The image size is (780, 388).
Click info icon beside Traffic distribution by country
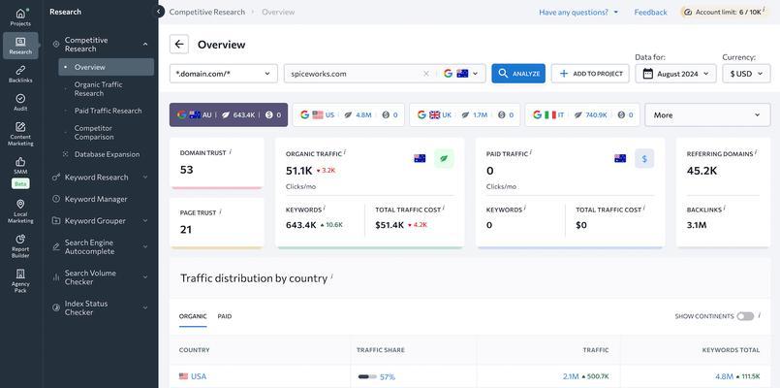pos(331,275)
